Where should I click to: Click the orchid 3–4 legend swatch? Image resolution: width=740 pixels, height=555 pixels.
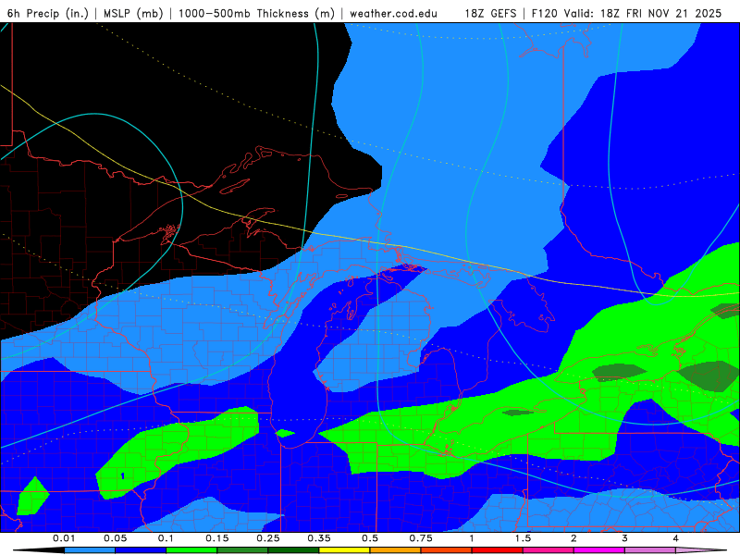[650, 550]
